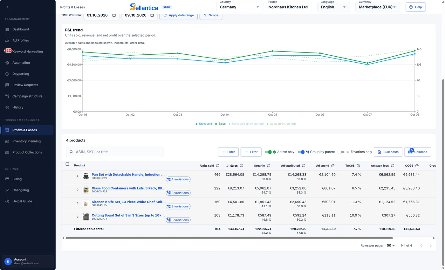Go to Product Collections in the sidebar
The image size is (445, 270).
(x=27, y=152)
